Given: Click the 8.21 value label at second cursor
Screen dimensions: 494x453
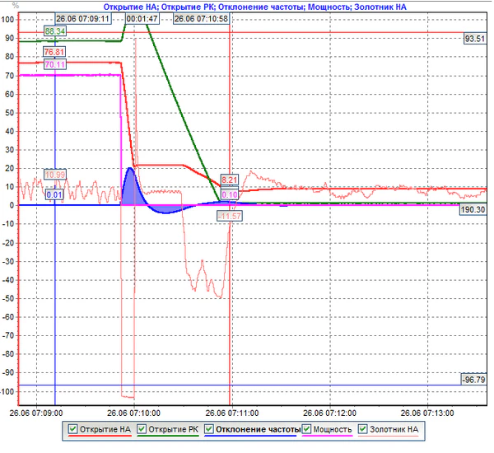Looking at the screenshot, I should click(230, 180).
